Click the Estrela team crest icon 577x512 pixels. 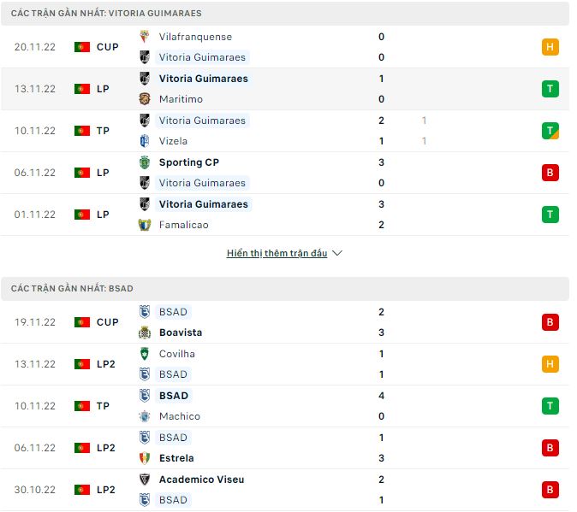click(144, 458)
